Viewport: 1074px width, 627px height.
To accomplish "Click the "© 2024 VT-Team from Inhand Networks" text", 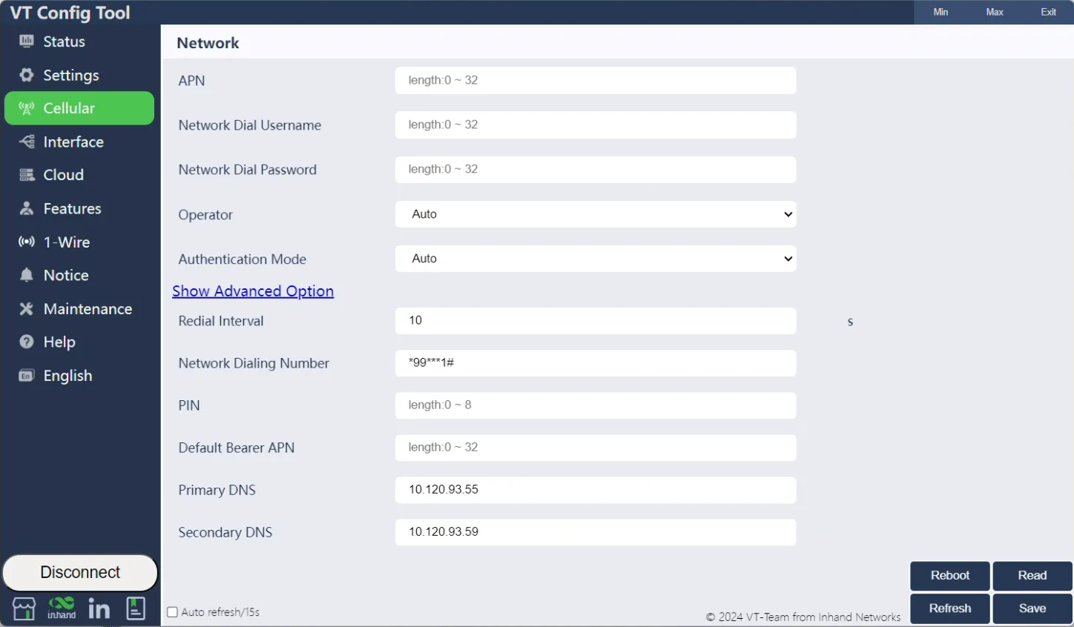I will tap(803, 617).
